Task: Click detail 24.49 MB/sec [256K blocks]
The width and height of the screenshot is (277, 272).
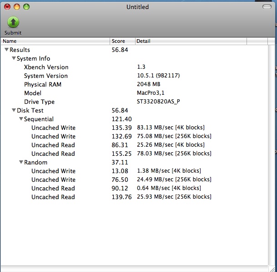Action: 174,180
